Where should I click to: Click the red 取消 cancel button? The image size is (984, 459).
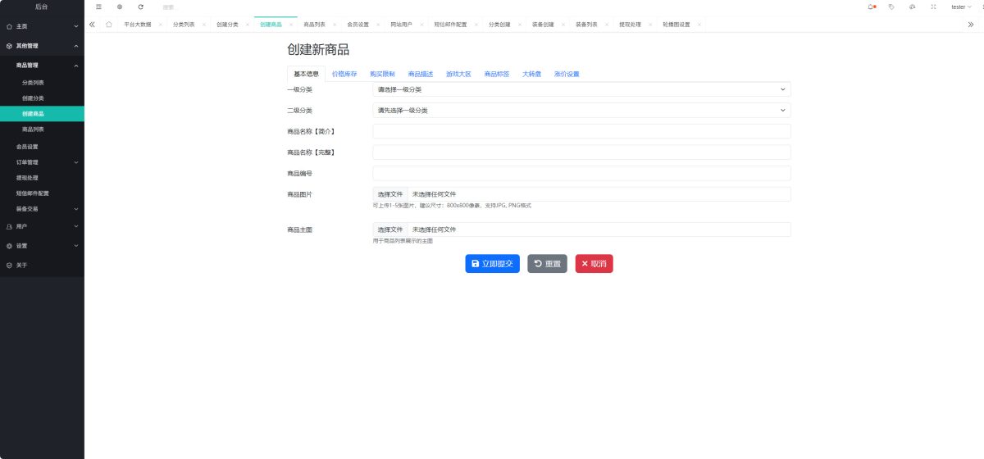coord(594,264)
